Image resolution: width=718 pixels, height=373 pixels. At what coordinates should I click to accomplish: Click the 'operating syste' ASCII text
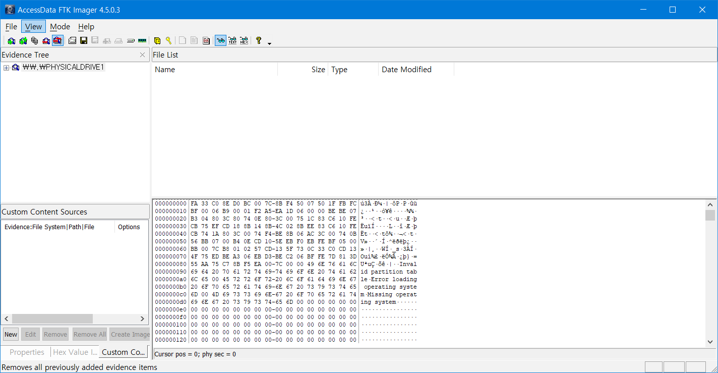391,287
